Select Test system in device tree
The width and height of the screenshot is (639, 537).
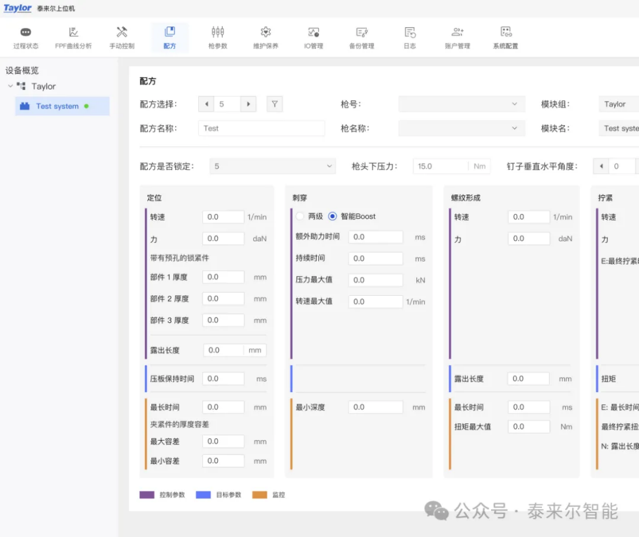coord(57,106)
